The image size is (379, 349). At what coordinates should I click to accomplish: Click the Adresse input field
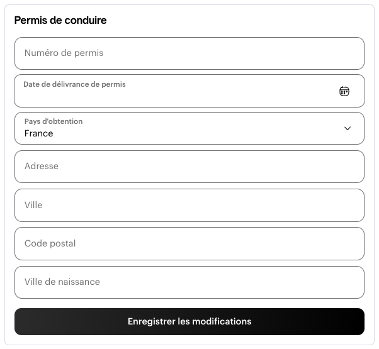[189, 167]
